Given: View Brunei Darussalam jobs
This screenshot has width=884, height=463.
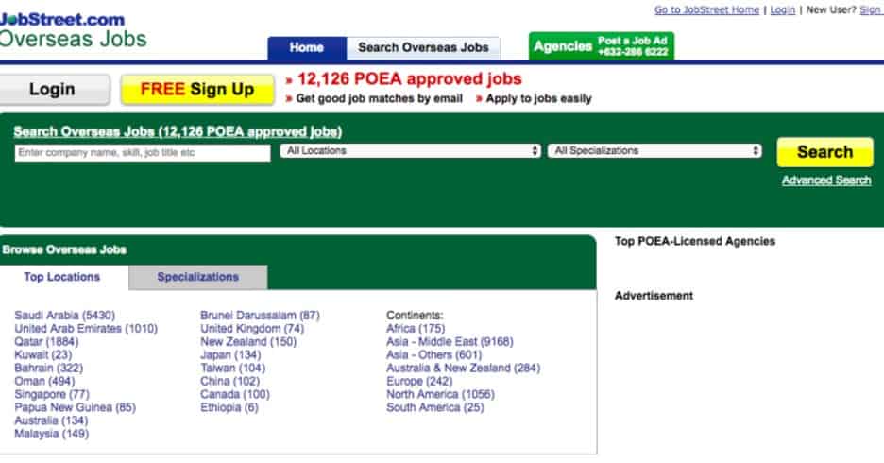Looking at the screenshot, I should point(260,315).
